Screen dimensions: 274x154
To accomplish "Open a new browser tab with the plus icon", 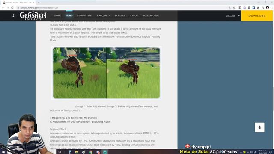I will 39,3.
